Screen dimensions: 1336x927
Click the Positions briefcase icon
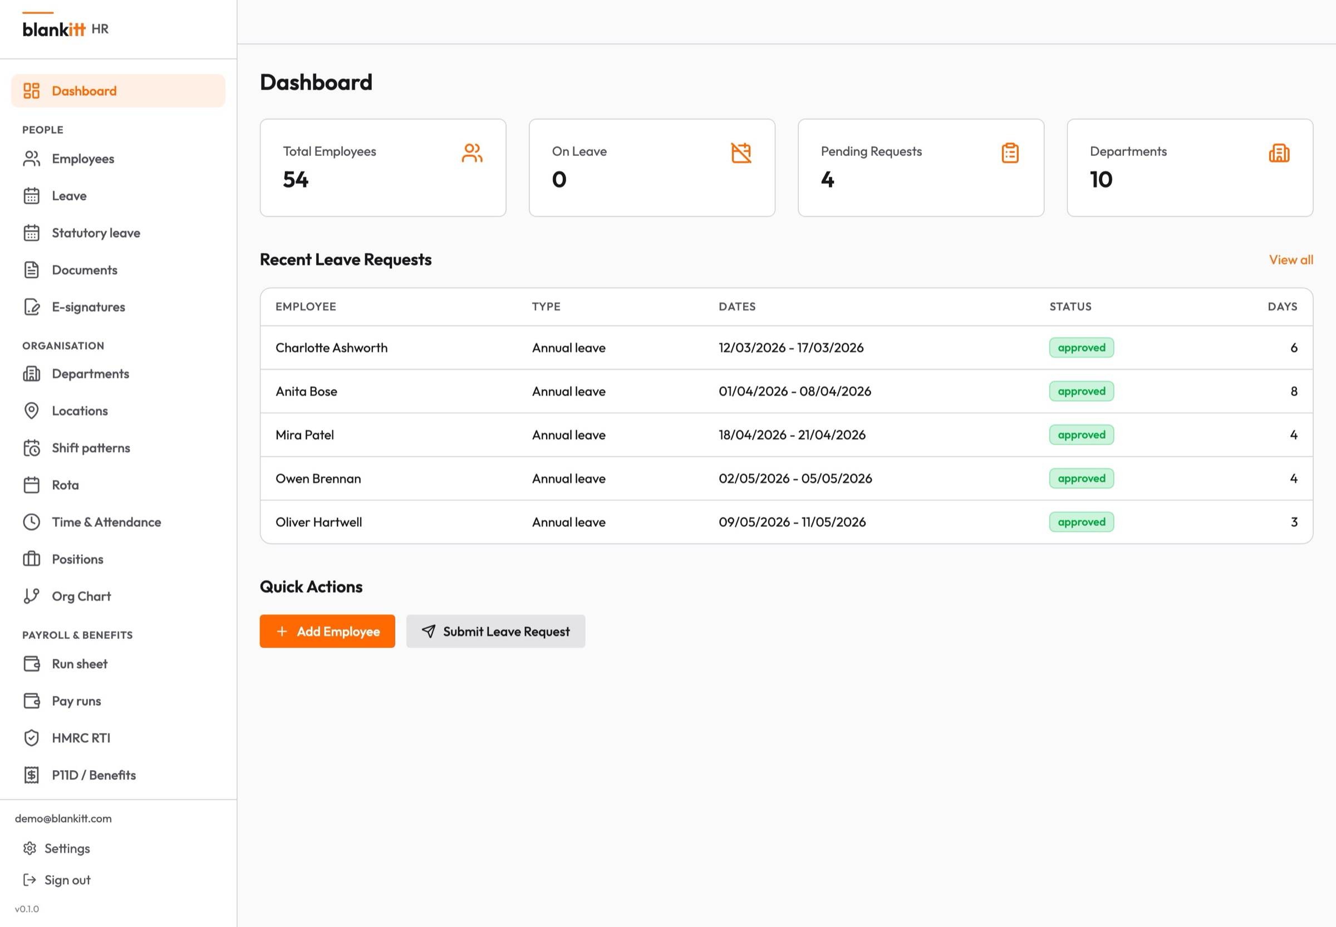pos(31,559)
